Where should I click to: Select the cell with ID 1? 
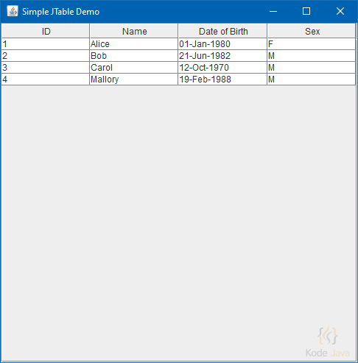click(x=46, y=44)
